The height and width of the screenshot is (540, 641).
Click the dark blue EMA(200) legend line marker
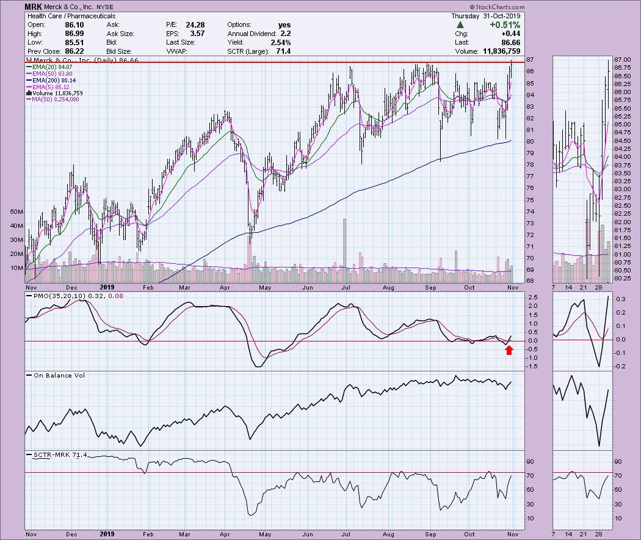[x=29, y=81]
